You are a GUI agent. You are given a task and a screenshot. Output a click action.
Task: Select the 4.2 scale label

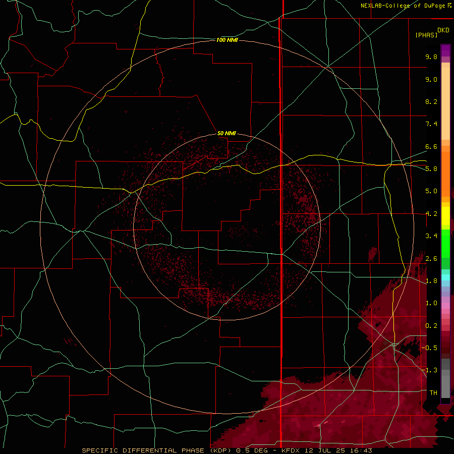pyautogui.click(x=431, y=214)
